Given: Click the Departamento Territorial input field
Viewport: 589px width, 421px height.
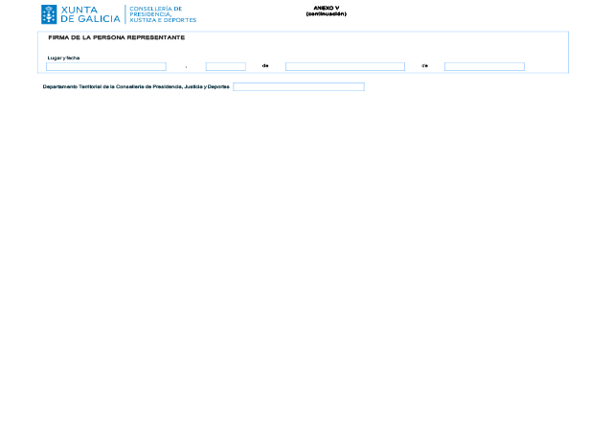Looking at the screenshot, I should [299, 87].
